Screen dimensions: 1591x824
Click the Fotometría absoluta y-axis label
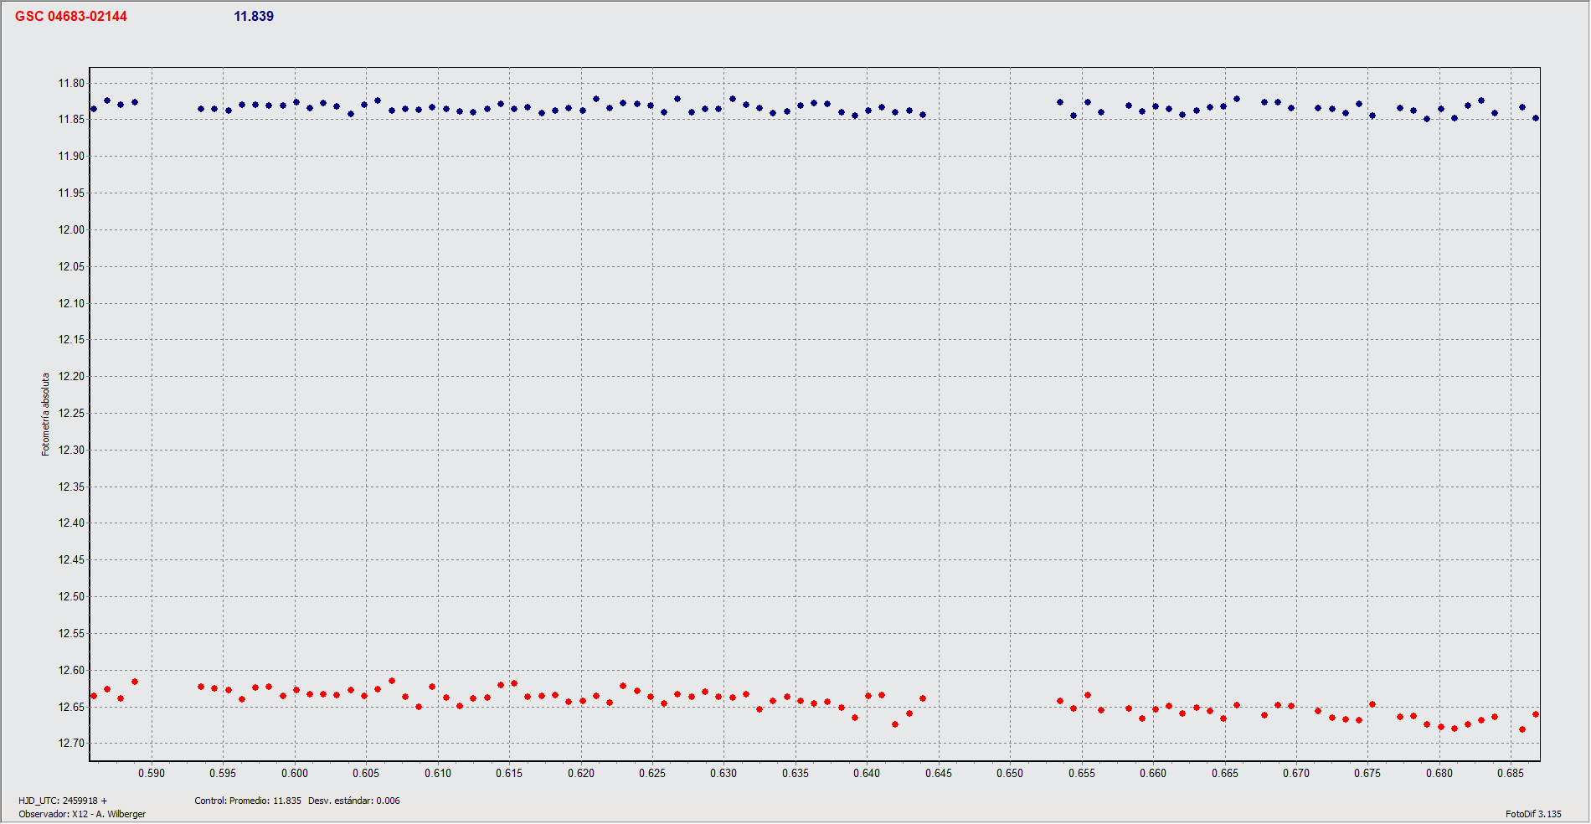[46, 414]
